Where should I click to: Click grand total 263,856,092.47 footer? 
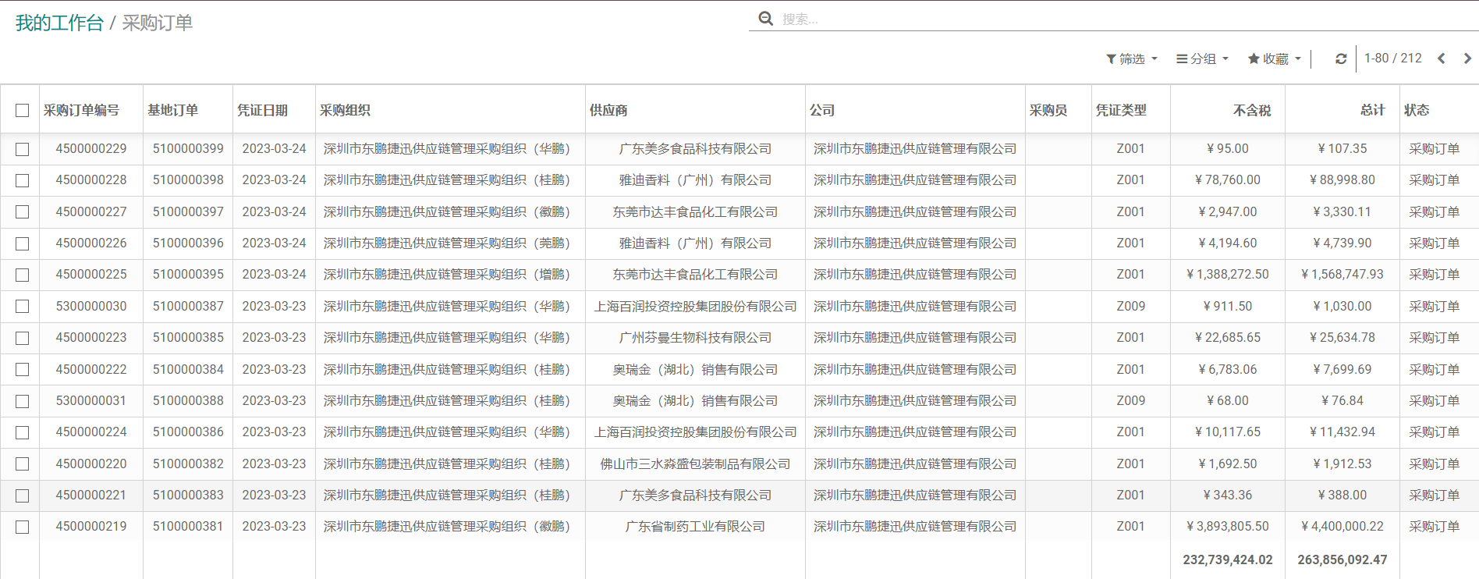[x=1342, y=559]
